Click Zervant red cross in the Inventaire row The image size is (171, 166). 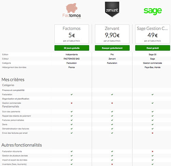pyautogui.click(x=112, y=164)
